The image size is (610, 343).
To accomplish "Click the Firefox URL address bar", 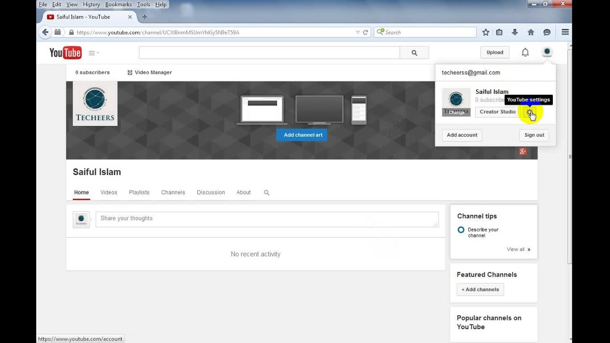I will (213, 32).
